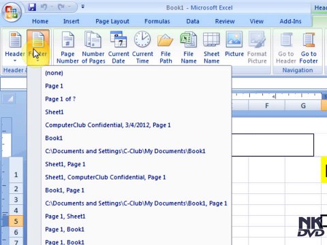Insert Current Time element
Image resolution: width=327 pixels, height=245 pixels.
142,48
